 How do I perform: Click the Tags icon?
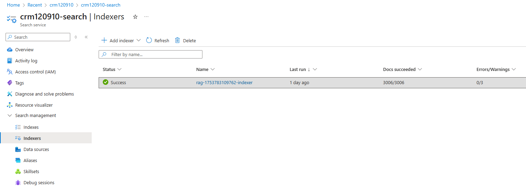[10, 83]
